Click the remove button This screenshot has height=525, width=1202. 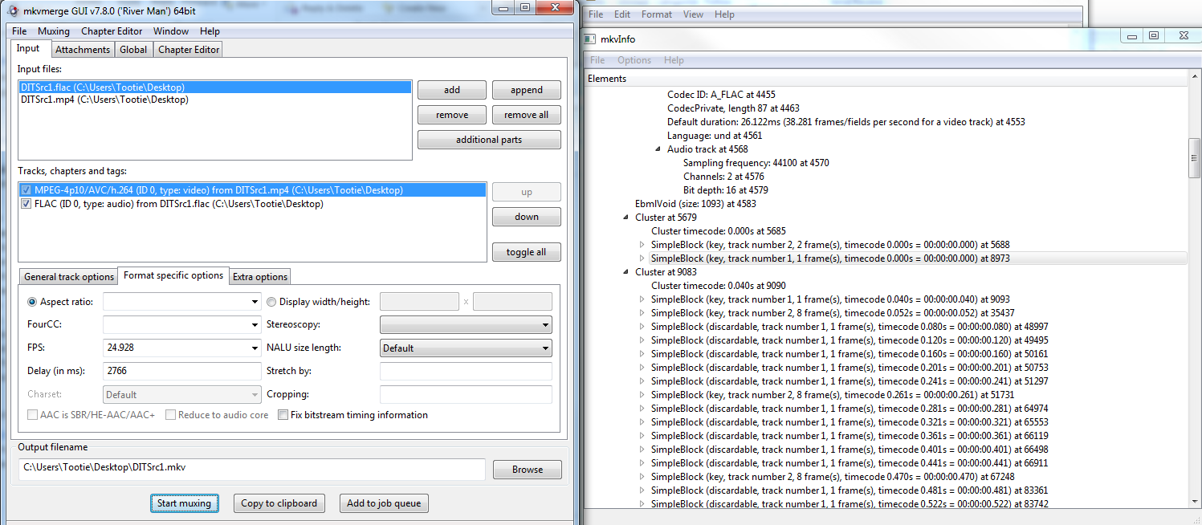452,115
